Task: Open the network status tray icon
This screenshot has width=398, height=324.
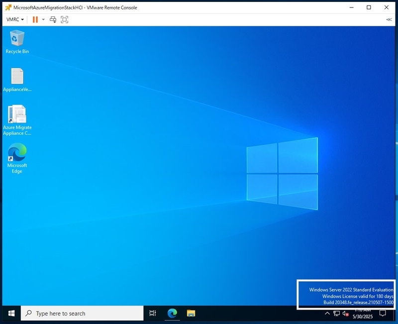Action: [337, 314]
